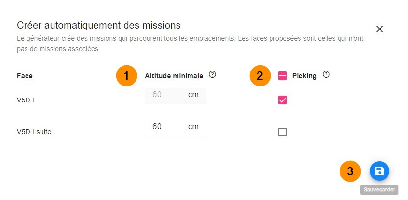
Task: Close the mission creation dialog
Action: 380,29
